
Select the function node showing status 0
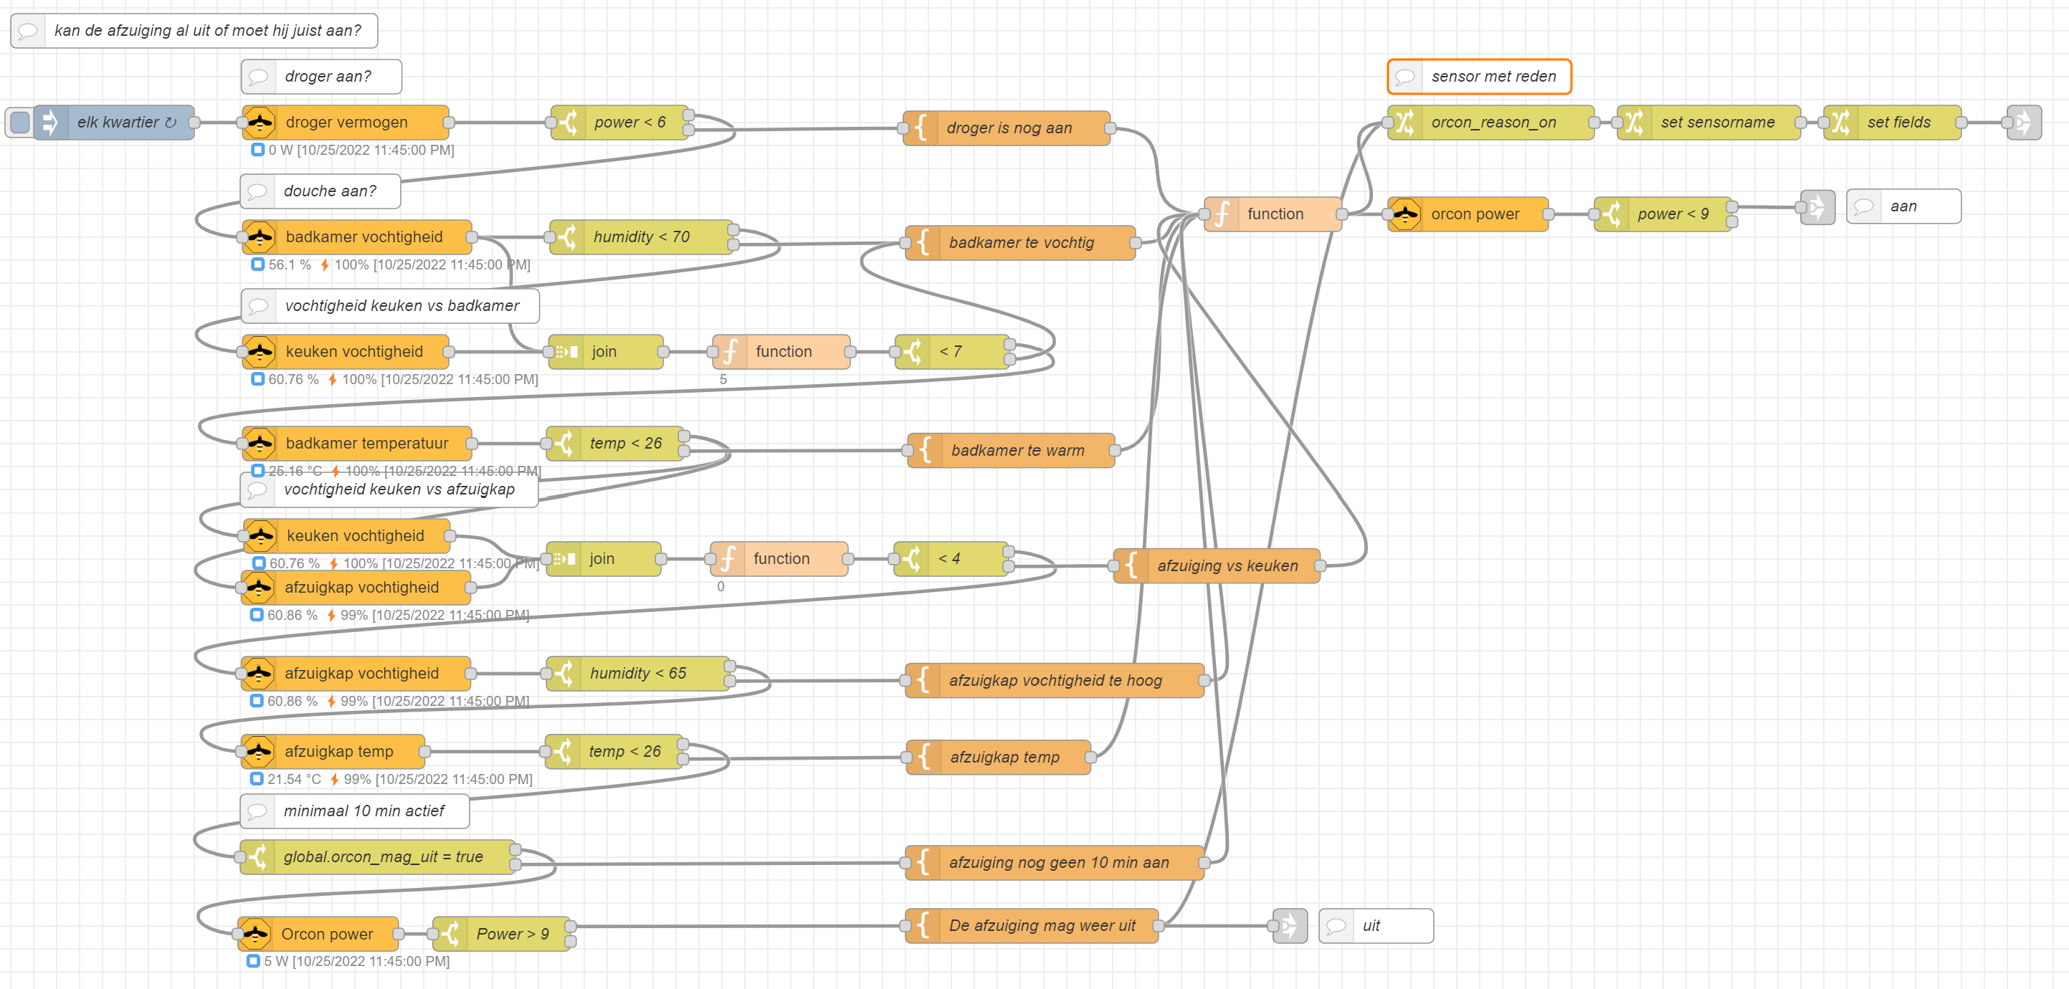tap(779, 559)
